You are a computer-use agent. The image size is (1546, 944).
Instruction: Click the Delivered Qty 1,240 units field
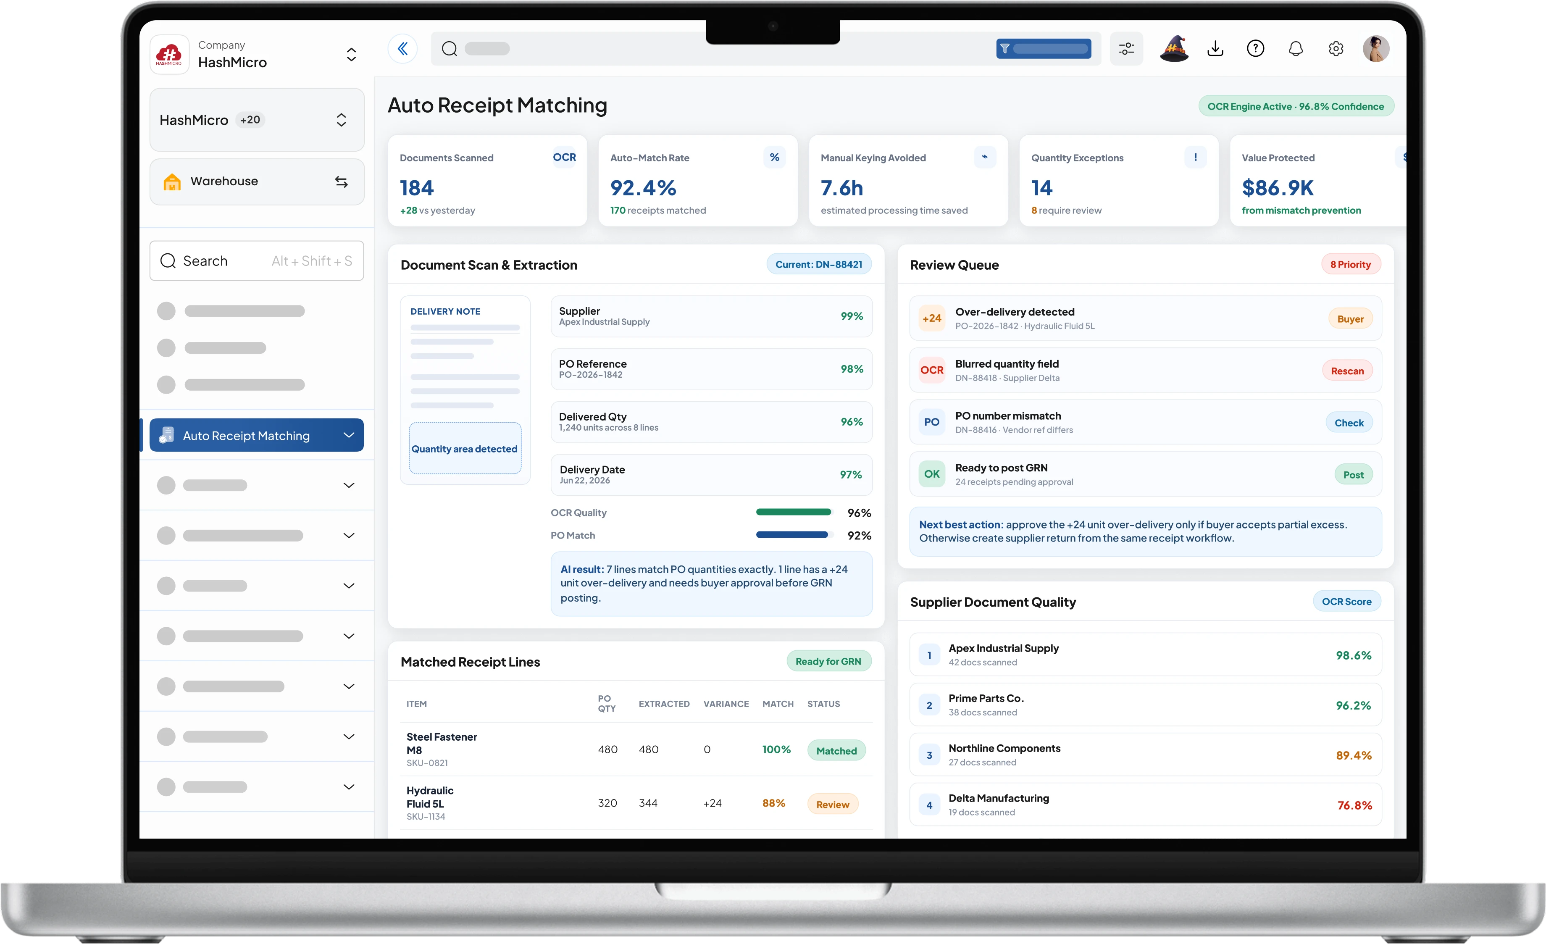point(711,421)
